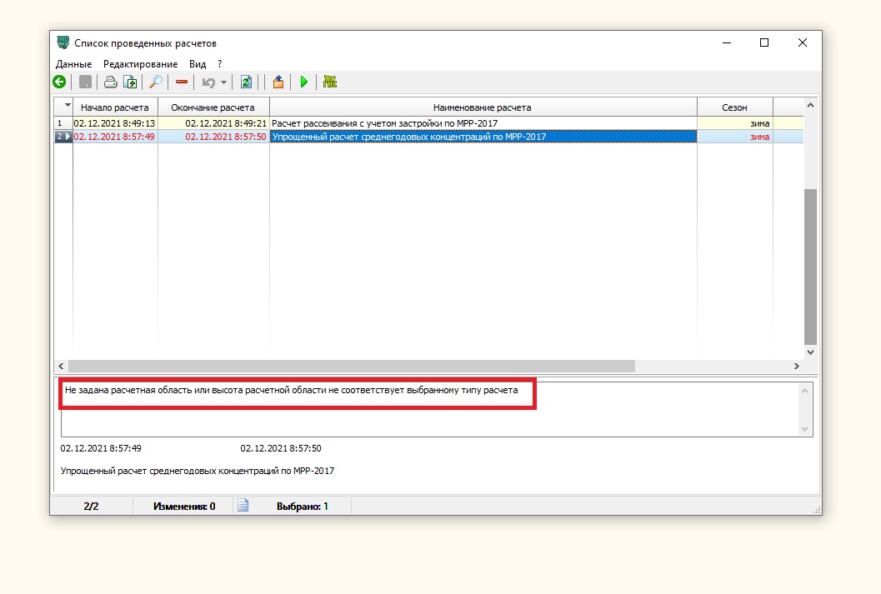This screenshot has height=594, width=881.
Task: Click the export document icon beside printer
Action: (130, 82)
